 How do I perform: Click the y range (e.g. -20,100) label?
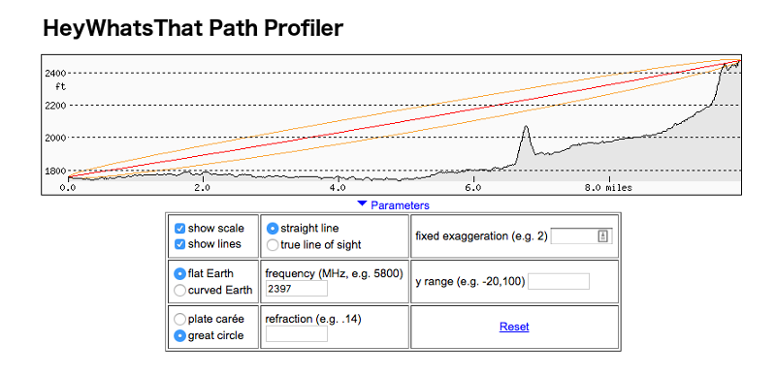(470, 282)
